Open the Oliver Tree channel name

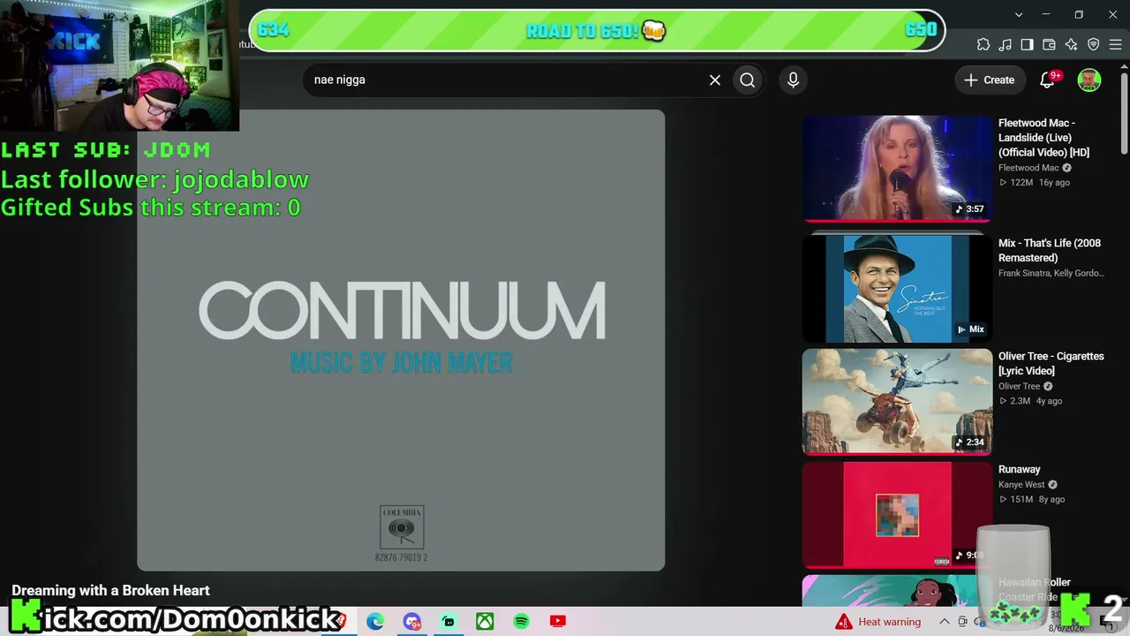tap(1019, 386)
